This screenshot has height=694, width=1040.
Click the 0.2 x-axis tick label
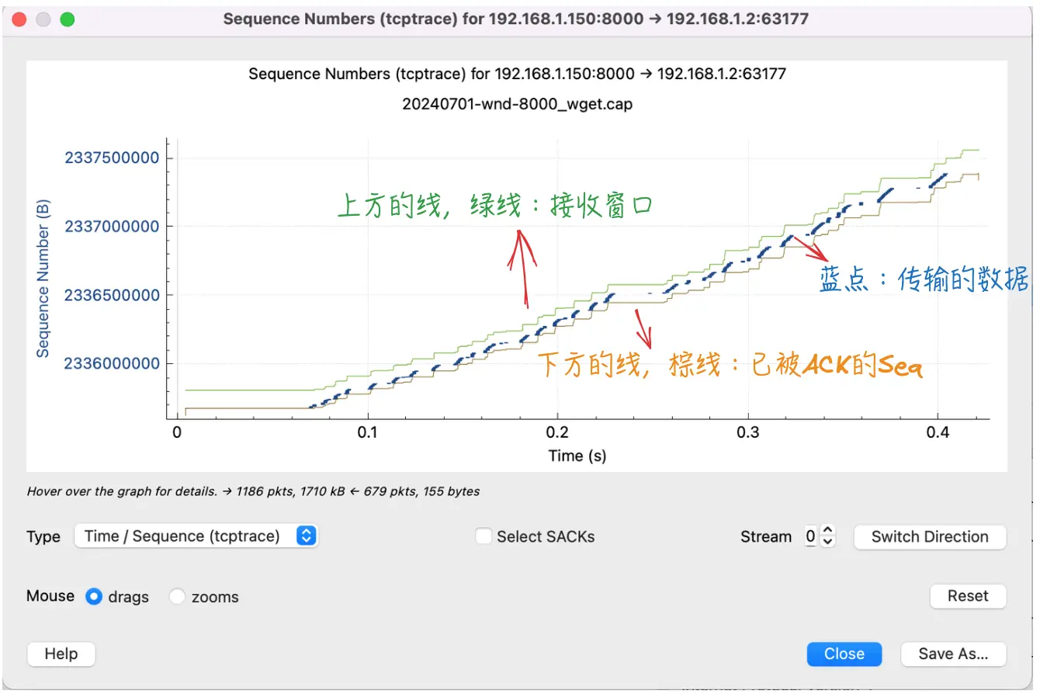tap(557, 432)
